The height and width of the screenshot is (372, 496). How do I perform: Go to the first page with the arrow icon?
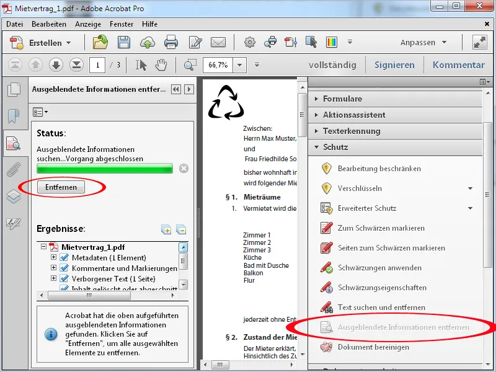[x=15, y=65]
